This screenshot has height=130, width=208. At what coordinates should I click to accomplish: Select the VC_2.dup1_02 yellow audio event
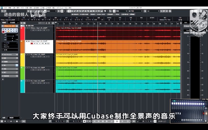118,60
